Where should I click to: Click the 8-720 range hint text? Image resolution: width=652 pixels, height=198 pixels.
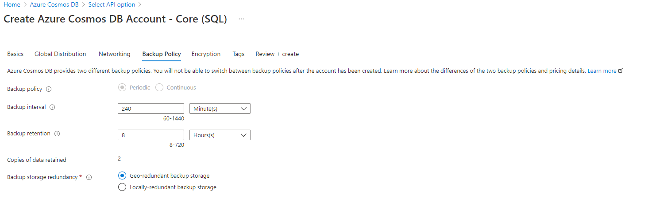pos(177,145)
